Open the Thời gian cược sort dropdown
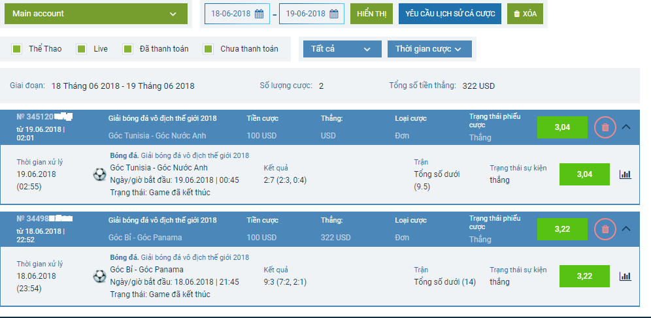This screenshot has width=651, height=318. pos(429,49)
